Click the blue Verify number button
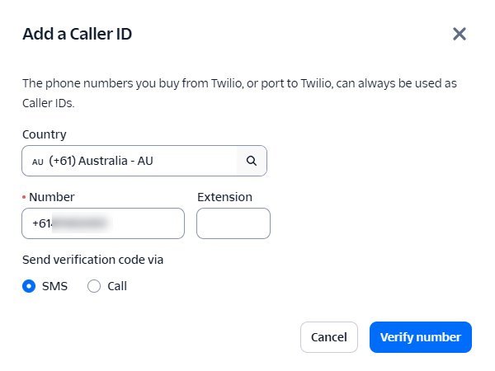The height and width of the screenshot is (371, 495). (x=420, y=337)
